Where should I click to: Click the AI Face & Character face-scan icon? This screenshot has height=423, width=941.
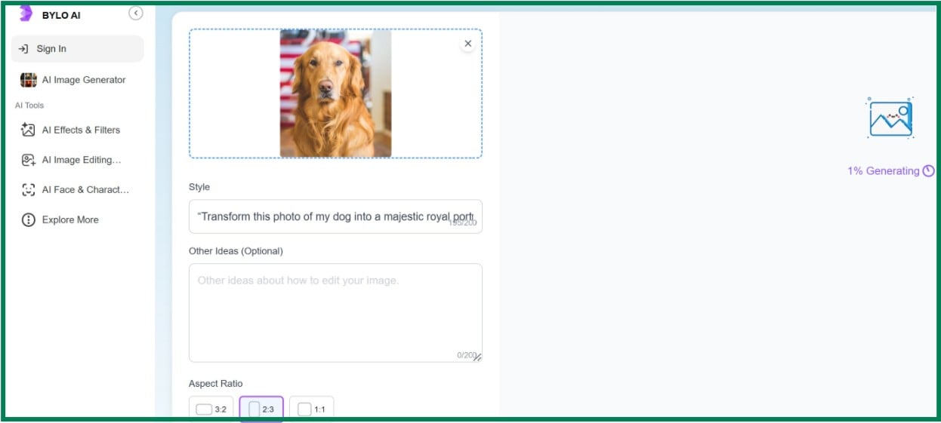29,190
